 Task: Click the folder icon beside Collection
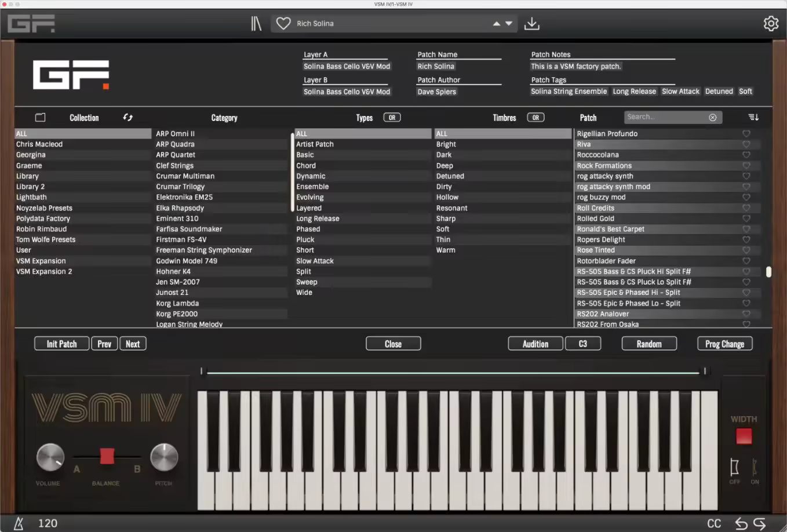point(40,117)
